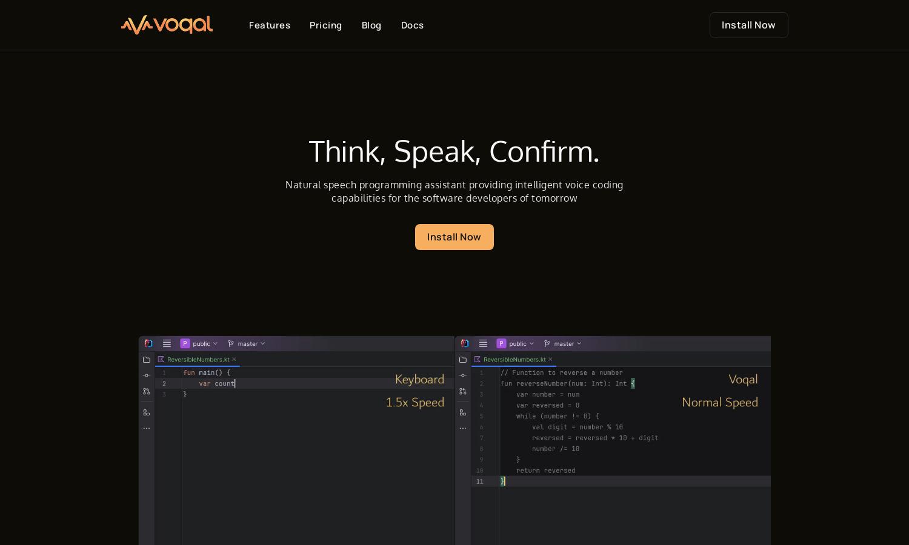Expand the master branch dropdown in Voqal pane
909x545 pixels.
pos(568,343)
